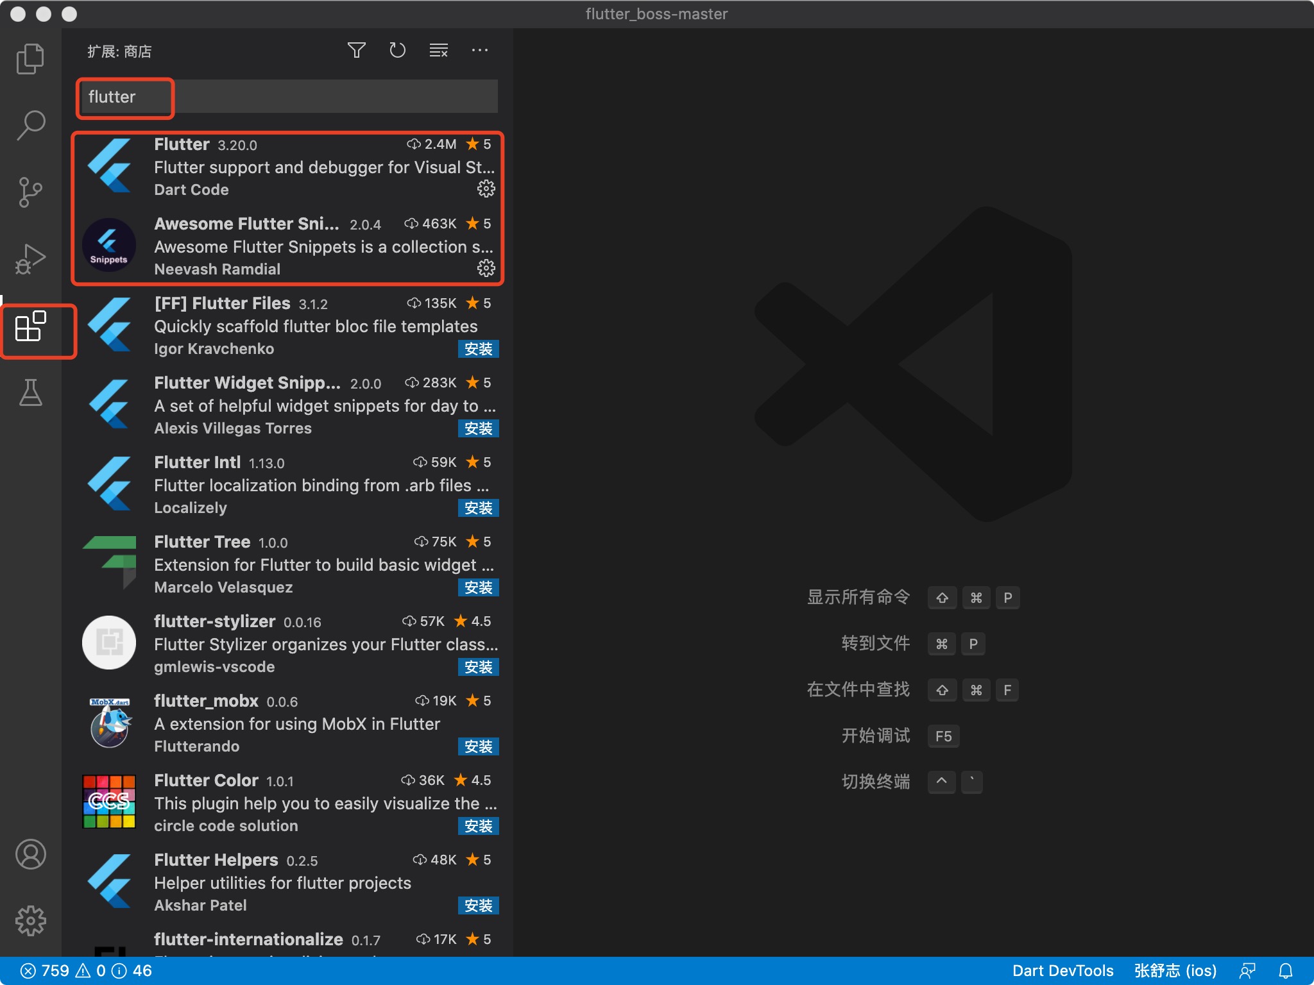Click the 显示所有命令 shortcut hint
Screen dimensions: 1314x985
[858, 597]
